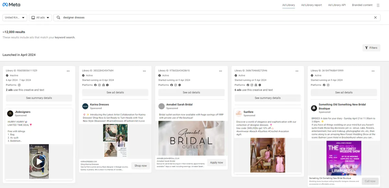
Task: Open the Karina Dresses ad collage image
Action: pyautogui.click(x=115, y=141)
